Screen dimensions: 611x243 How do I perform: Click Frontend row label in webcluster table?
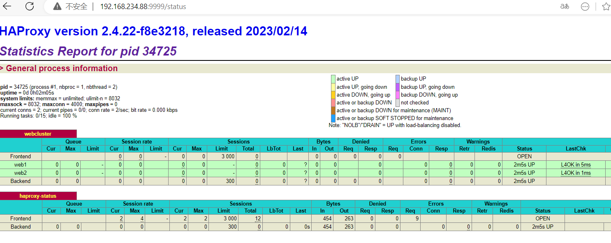21,156
